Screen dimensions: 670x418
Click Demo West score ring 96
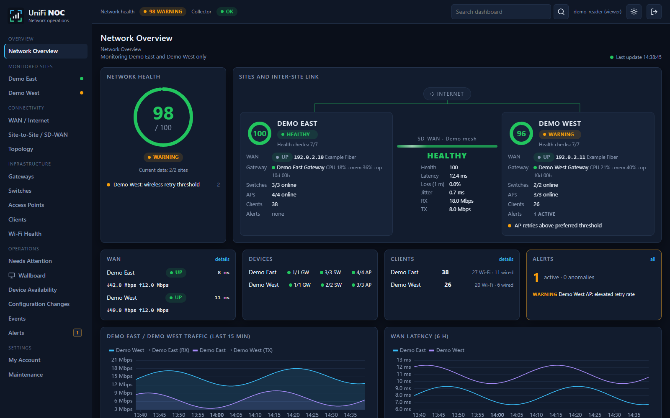[521, 134]
